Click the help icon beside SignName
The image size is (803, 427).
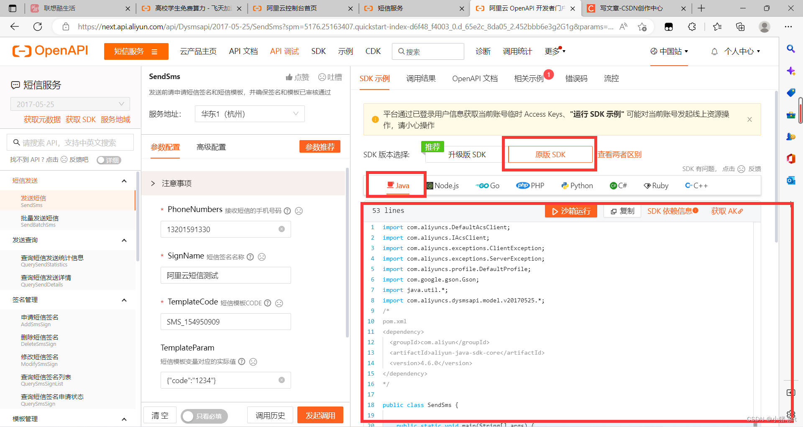(250, 257)
